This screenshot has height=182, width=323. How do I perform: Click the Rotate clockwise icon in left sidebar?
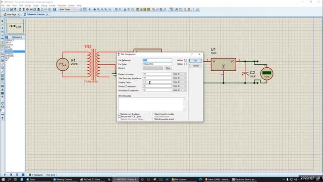coord(2,103)
